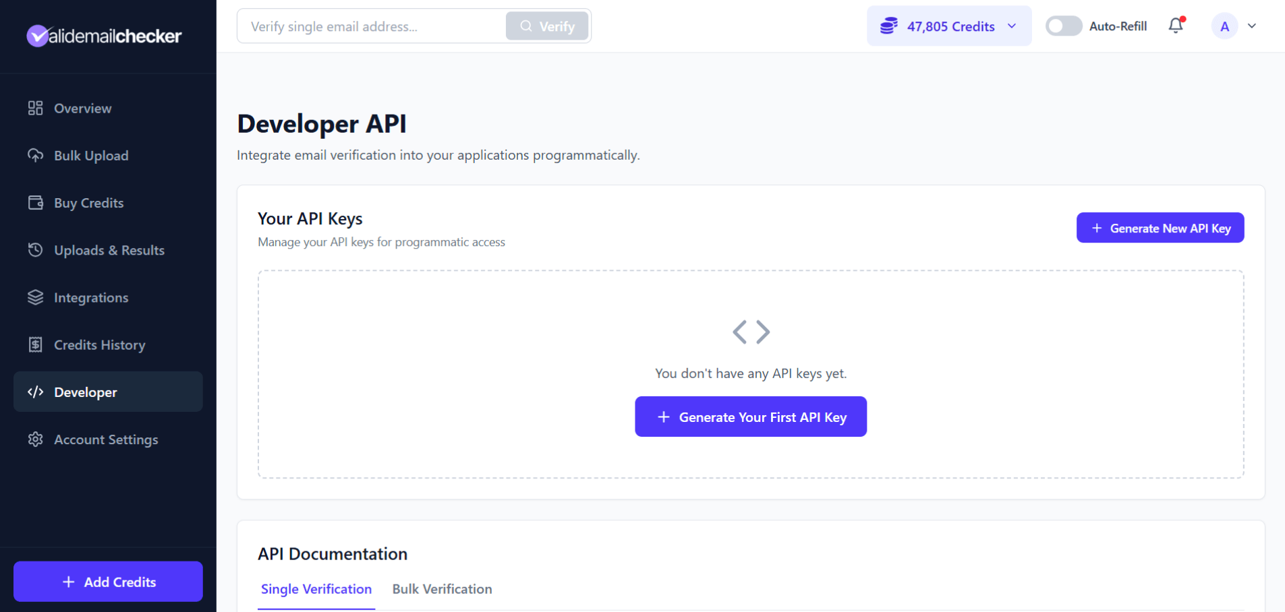The height and width of the screenshot is (612, 1285).
Task: Select the Single Verification tab
Action: 316,589
